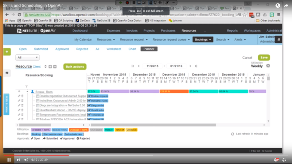Delete the Dingcare booking
292x164 pixels.
point(22,105)
